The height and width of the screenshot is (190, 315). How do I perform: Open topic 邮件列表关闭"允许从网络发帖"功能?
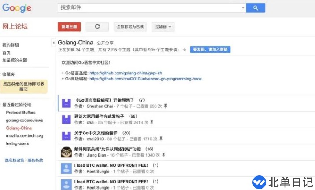coord(107,149)
